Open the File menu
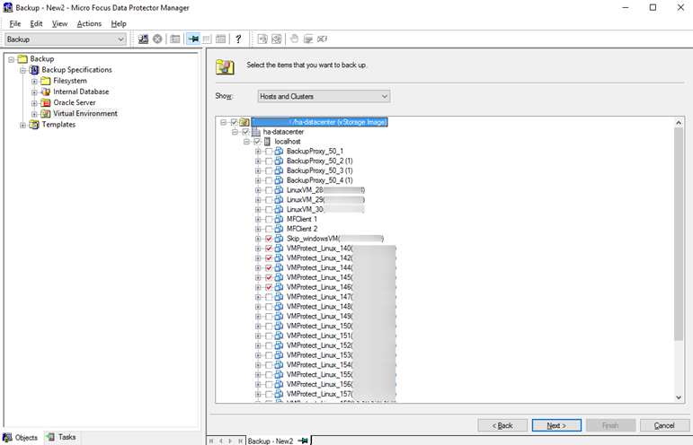 point(15,24)
